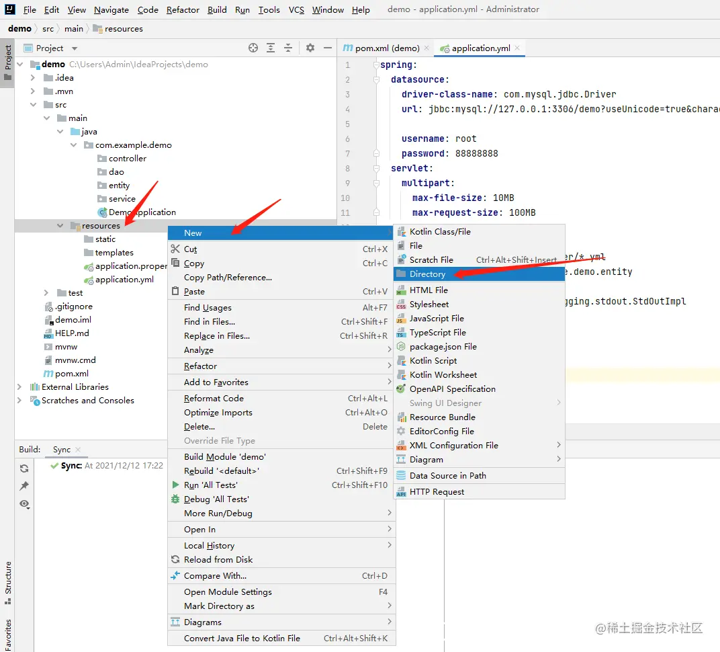Collapse the demo project root node
720x652 pixels.
[x=20, y=65]
